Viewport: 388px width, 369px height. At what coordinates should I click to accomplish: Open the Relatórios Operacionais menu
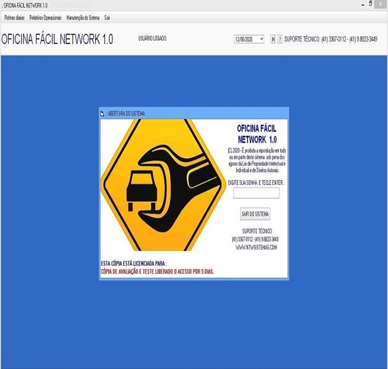coord(45,18)
